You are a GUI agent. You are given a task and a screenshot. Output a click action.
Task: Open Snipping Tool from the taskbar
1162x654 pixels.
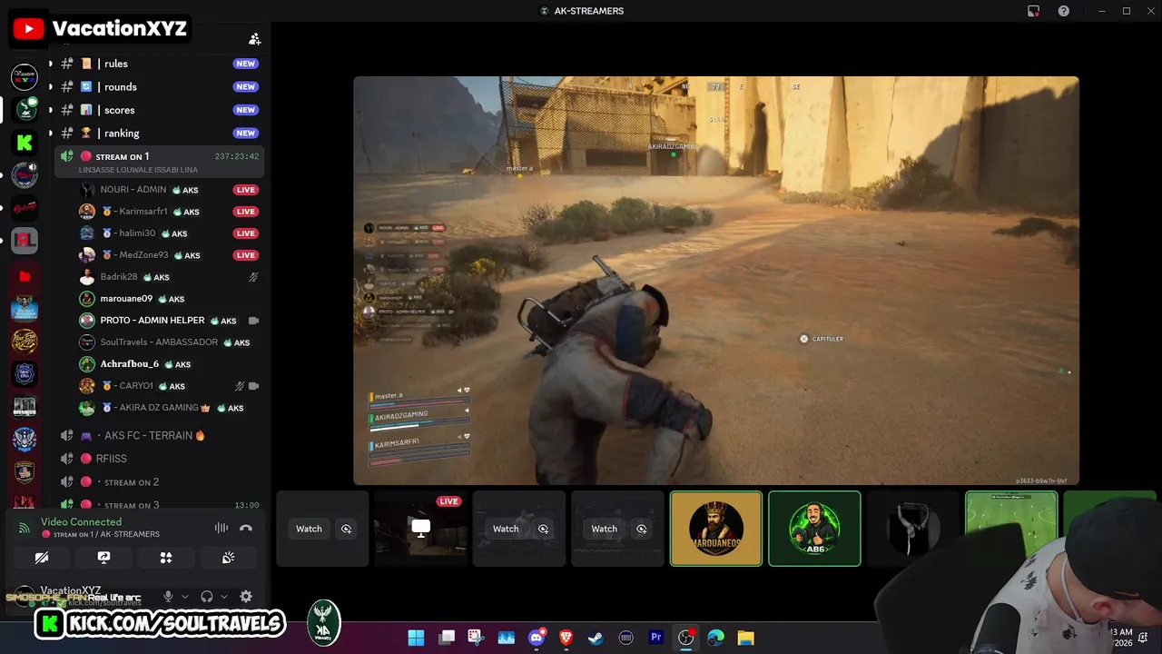click(x=476, y=638)
